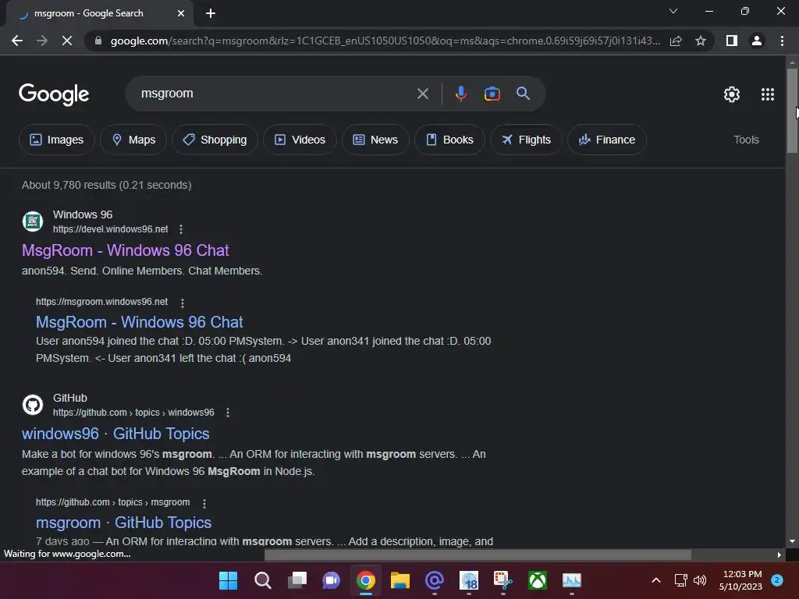Open Task View from the taskbar
This screenshot has height=599, width=799.
click(x=297, y=580)
